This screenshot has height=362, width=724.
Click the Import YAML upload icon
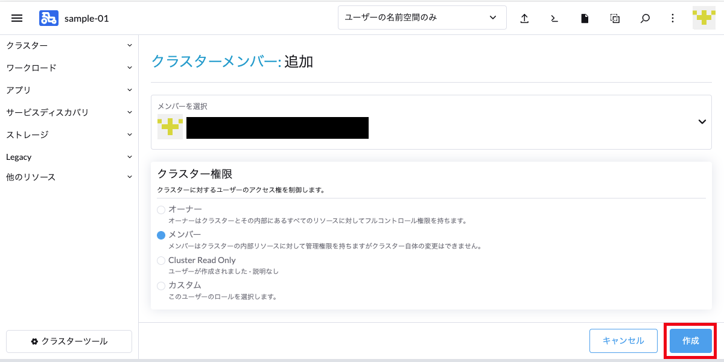pos(524,18)
